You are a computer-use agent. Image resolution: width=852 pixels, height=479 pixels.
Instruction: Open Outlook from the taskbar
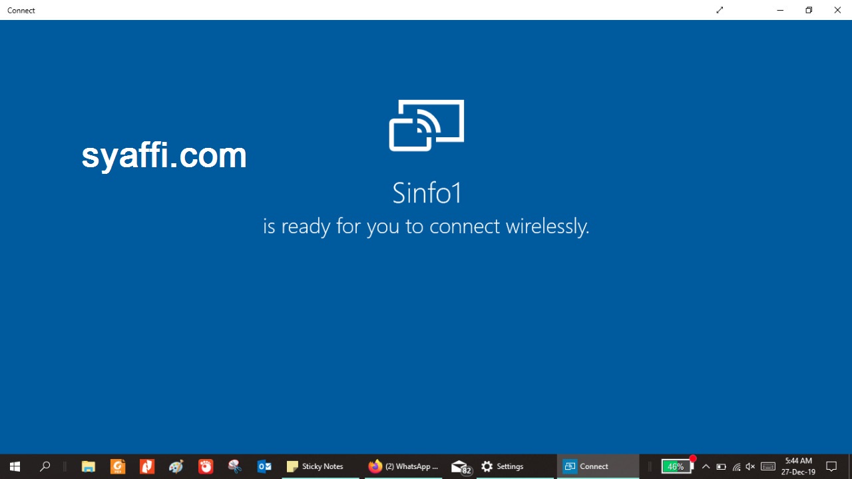264,466
